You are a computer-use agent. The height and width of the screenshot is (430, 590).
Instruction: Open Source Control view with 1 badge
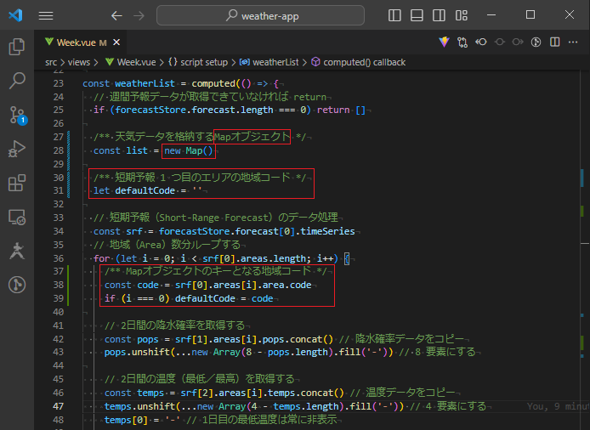tap(17, 115)
